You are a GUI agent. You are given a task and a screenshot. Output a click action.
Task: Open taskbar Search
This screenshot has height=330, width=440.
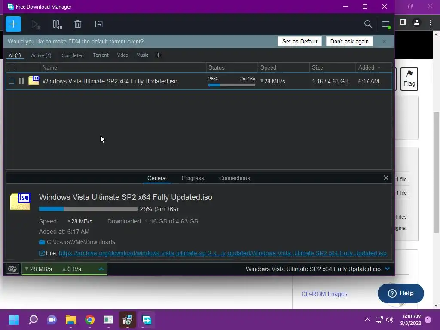pos(33,320)
